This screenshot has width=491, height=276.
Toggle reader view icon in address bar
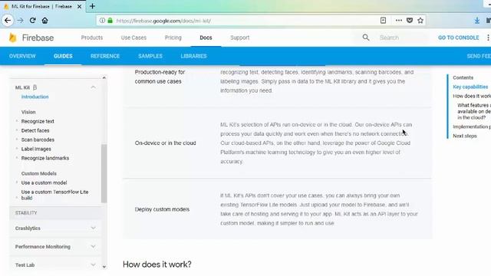[x=383, y=21]
